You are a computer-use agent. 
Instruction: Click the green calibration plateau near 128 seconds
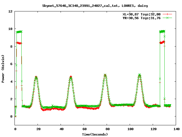[x=162, y=31]
